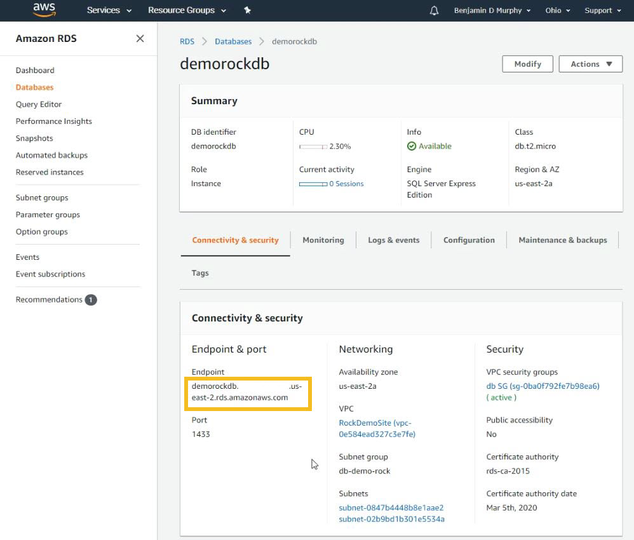This screenshot has width=634, height=540.
Task: Click the Mar 5th, 2020 certificate date
Action: 511,508
